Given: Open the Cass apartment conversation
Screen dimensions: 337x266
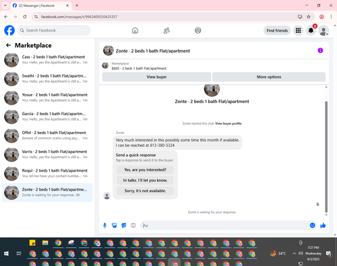Looking at the screenshot, I should click(x=47, y=60).
